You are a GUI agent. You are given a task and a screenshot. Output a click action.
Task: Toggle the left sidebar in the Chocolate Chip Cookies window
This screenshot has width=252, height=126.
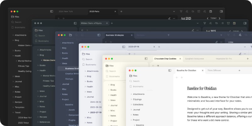(146, 59)
